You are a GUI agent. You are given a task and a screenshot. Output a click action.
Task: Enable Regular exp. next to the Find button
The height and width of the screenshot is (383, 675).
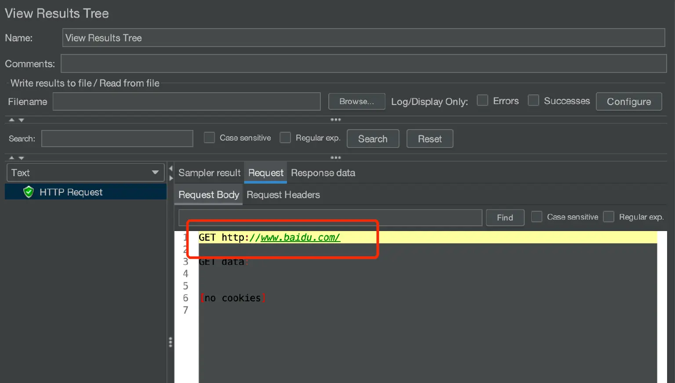609,217
